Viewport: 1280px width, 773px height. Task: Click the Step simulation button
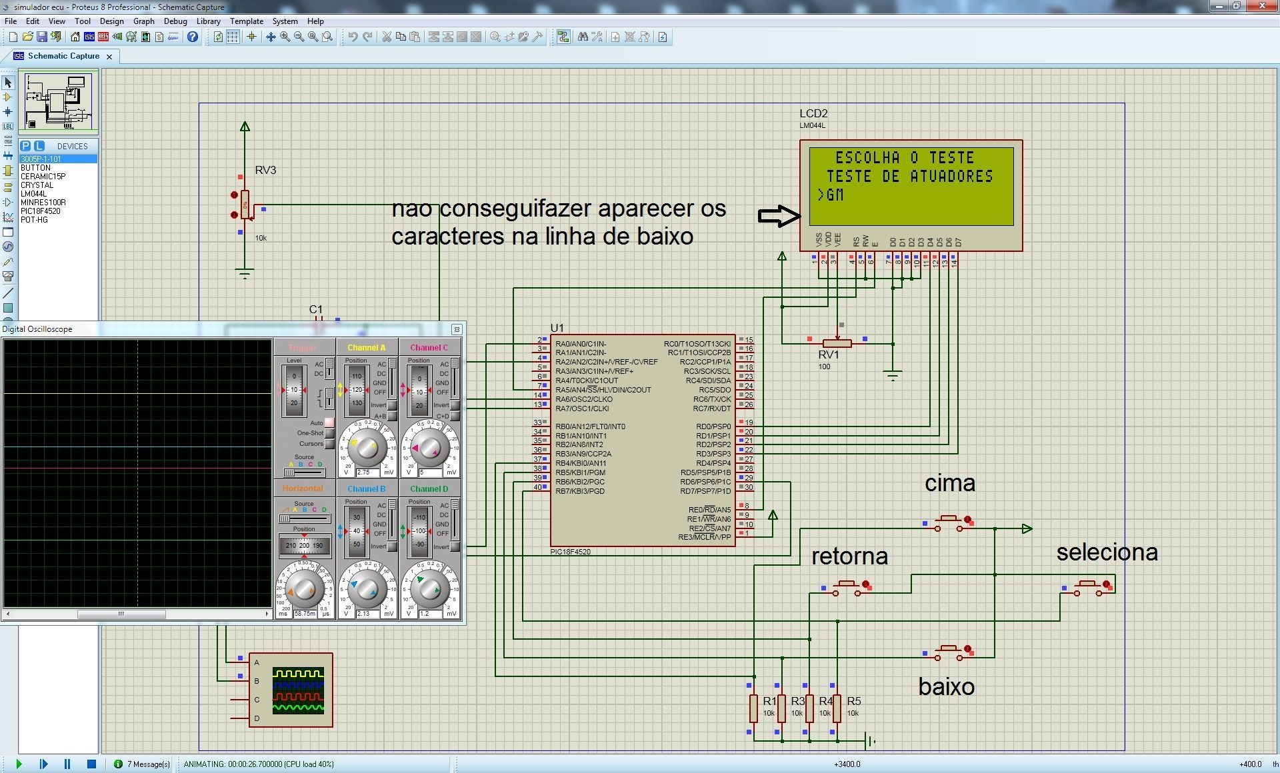43,764
